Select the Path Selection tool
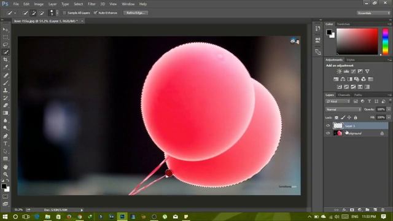This screenshot has height=221, width=393. 6,152
